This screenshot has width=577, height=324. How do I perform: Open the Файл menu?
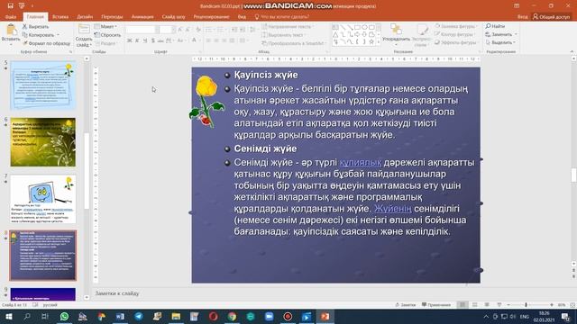(11, 16)
